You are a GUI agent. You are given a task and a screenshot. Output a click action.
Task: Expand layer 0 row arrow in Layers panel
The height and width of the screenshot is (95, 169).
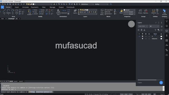pyautogui.click(x=139, y=36)
